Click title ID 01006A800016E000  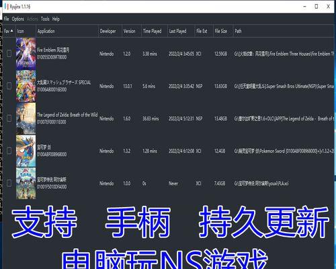pos(52,89)
